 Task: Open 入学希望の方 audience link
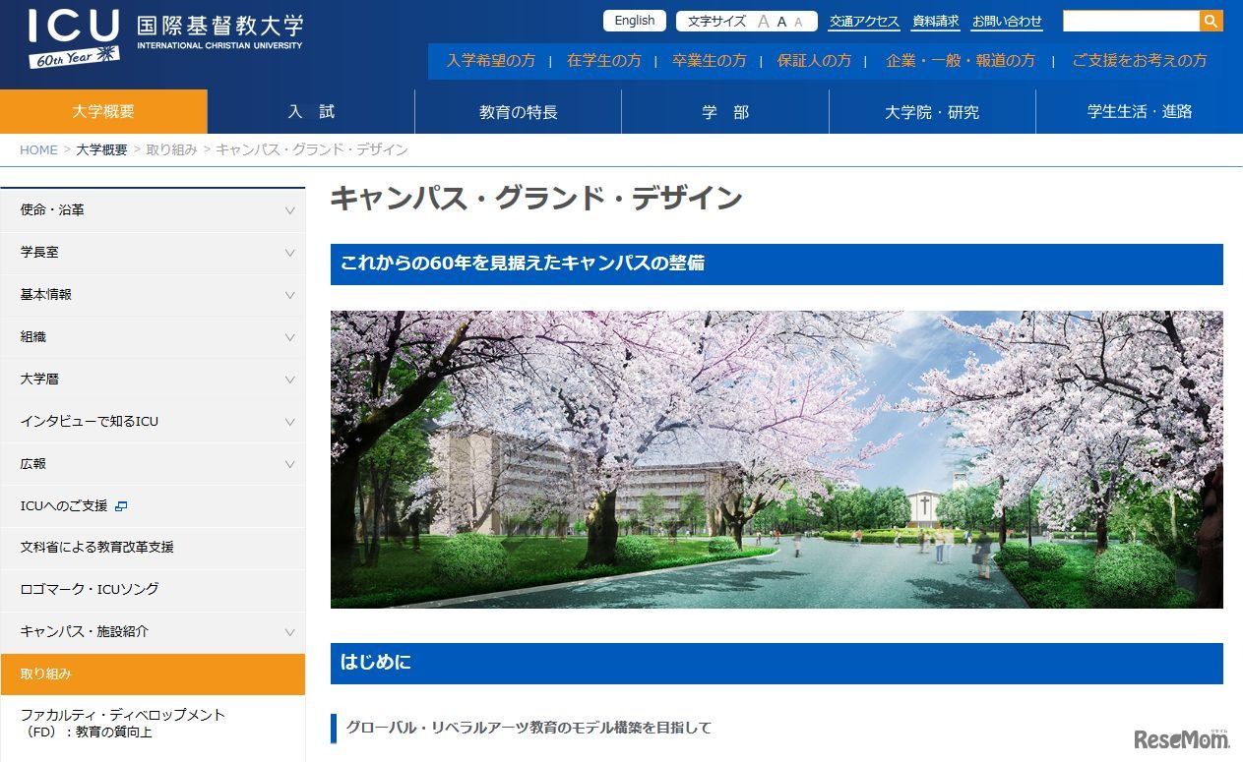coord(490,60)
